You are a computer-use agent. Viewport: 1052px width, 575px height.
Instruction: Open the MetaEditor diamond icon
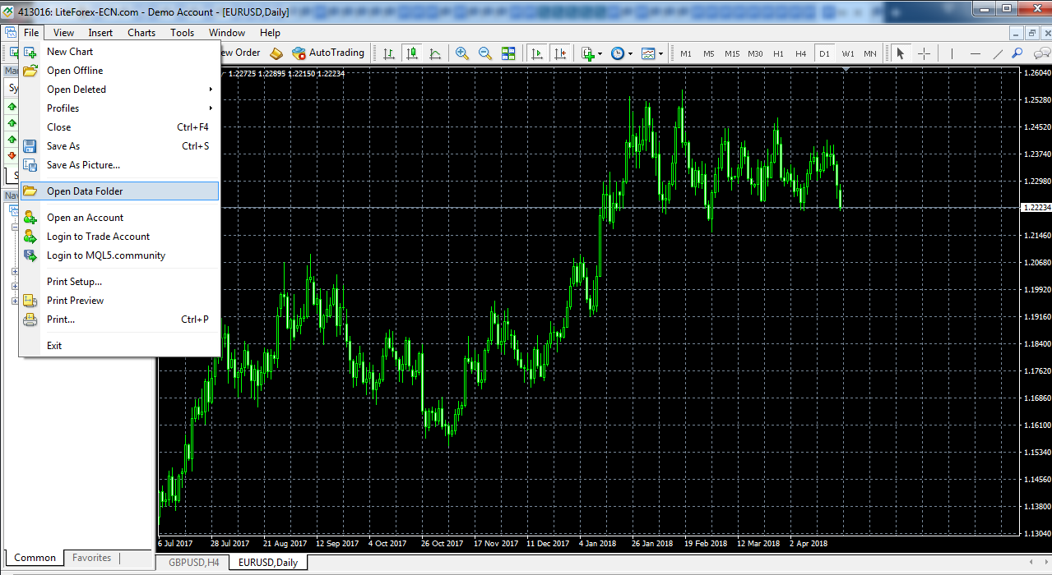pos(276,53)
